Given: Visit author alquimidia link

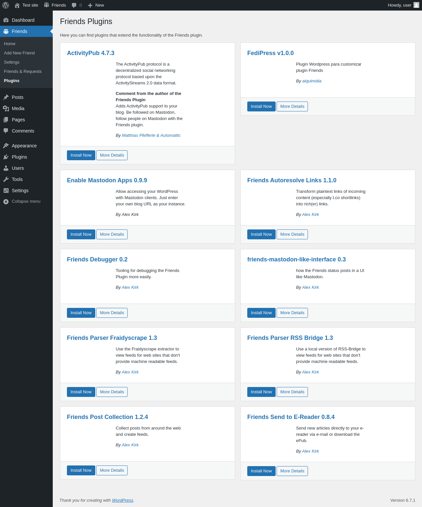Looking at the screenshot, I should pos(312,81).
